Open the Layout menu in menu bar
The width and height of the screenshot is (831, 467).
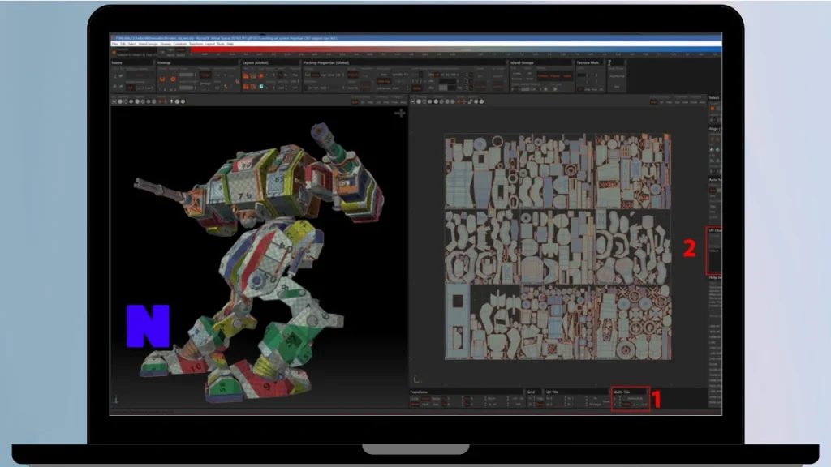coord(210,44)
